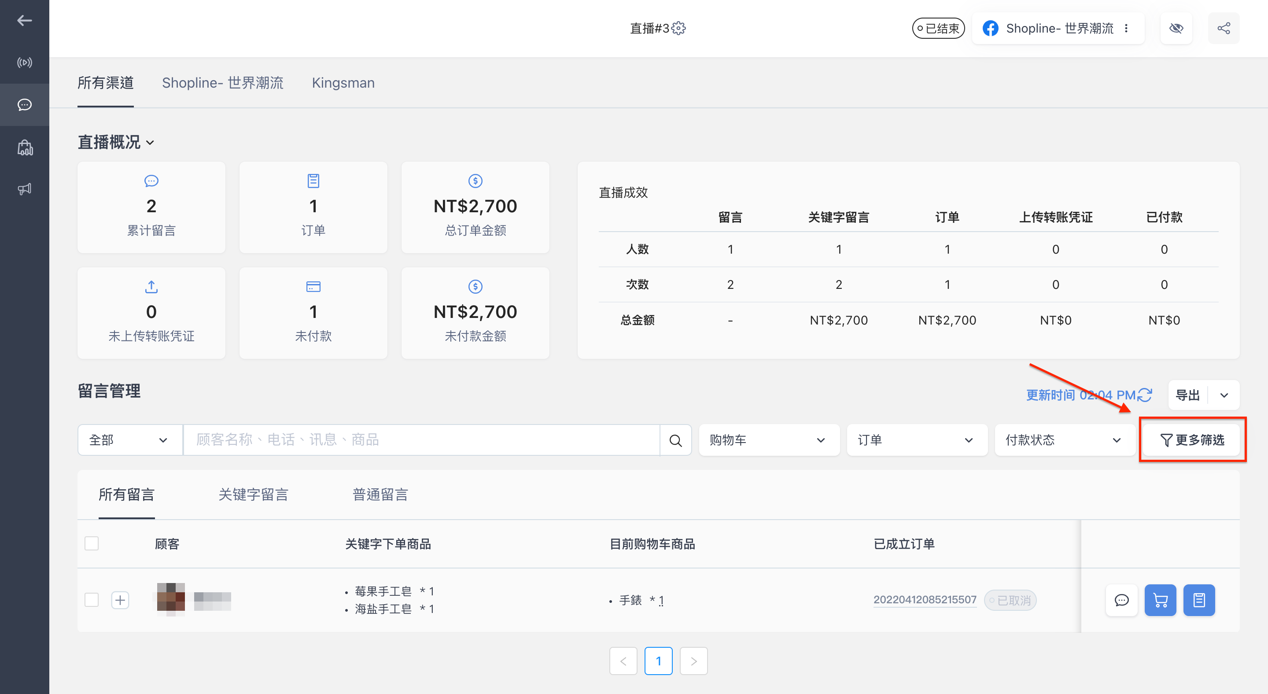Viewport: 1268px width, 694px height.
Task: Switch to the 关键字留言 tab
Action: pyautogui.click(x=253, y=495)
